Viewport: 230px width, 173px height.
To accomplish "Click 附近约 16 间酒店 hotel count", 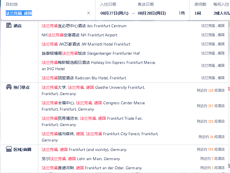I will [x=212, y=137].
